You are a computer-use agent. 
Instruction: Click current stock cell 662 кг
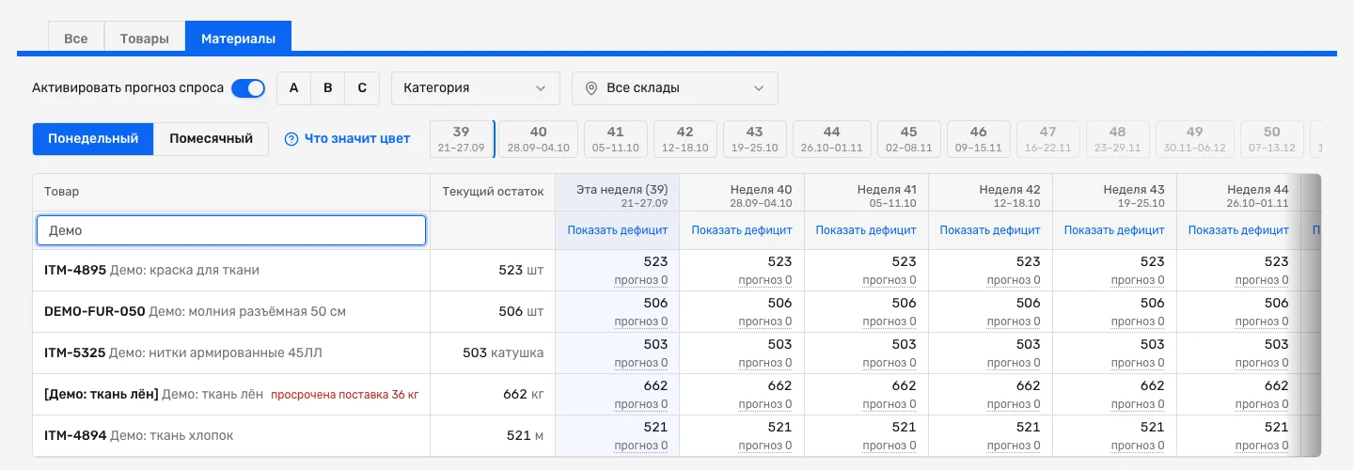(493, 395)
